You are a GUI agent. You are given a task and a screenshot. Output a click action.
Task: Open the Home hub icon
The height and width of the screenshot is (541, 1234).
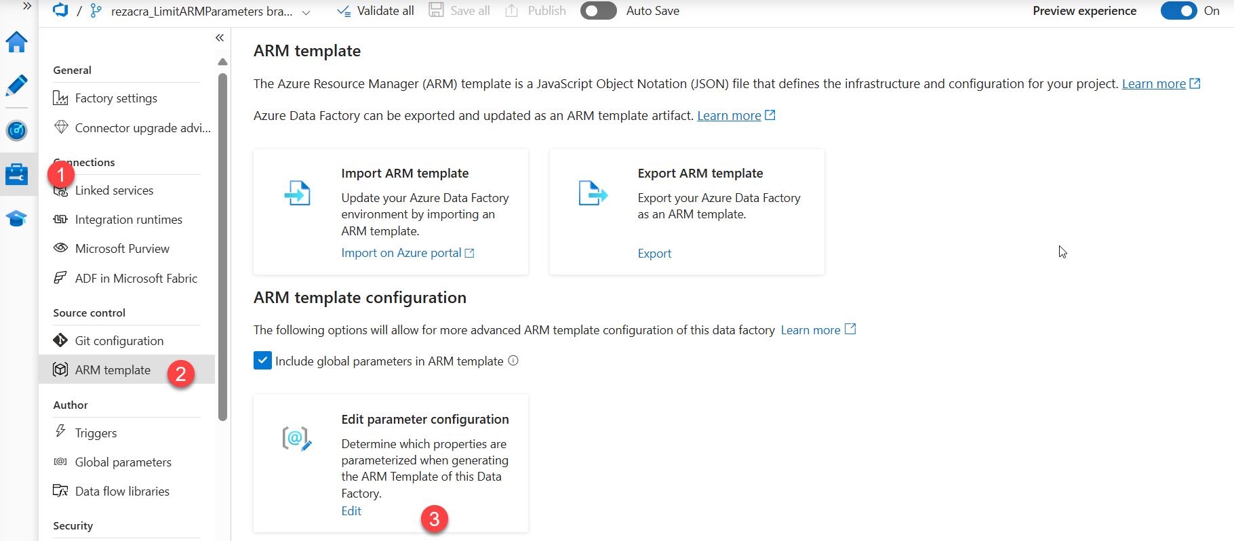tap(16, 43)
